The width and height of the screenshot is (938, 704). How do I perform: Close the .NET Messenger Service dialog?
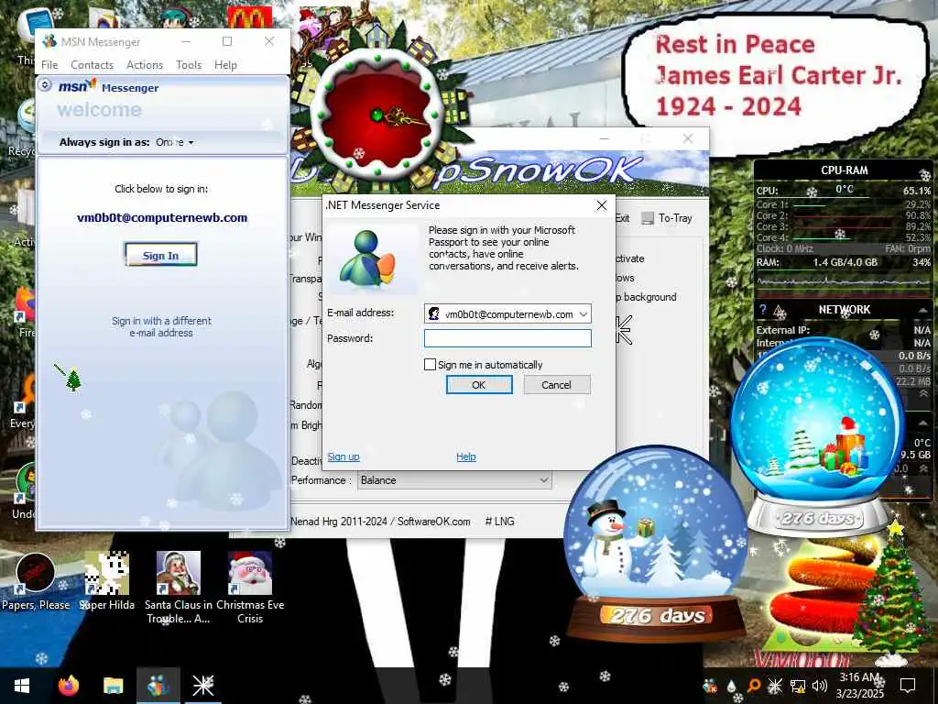tap(602, 205)
